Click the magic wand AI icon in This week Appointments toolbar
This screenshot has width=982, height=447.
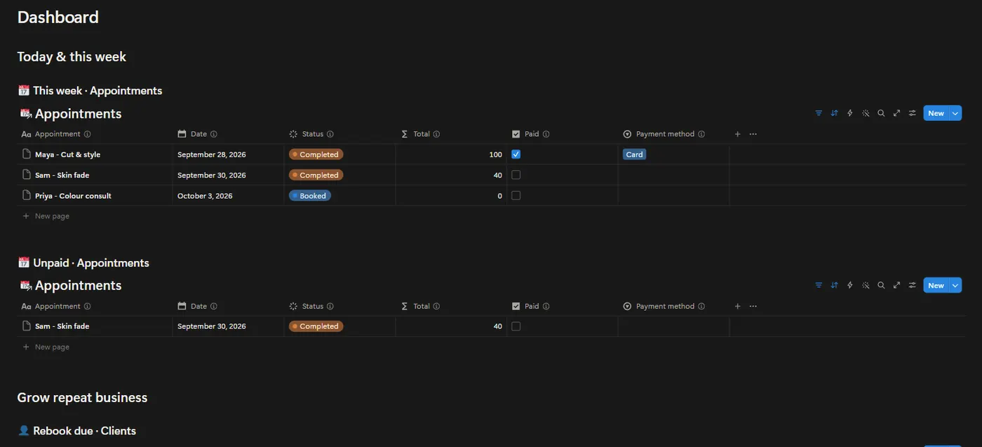(866, 113)
